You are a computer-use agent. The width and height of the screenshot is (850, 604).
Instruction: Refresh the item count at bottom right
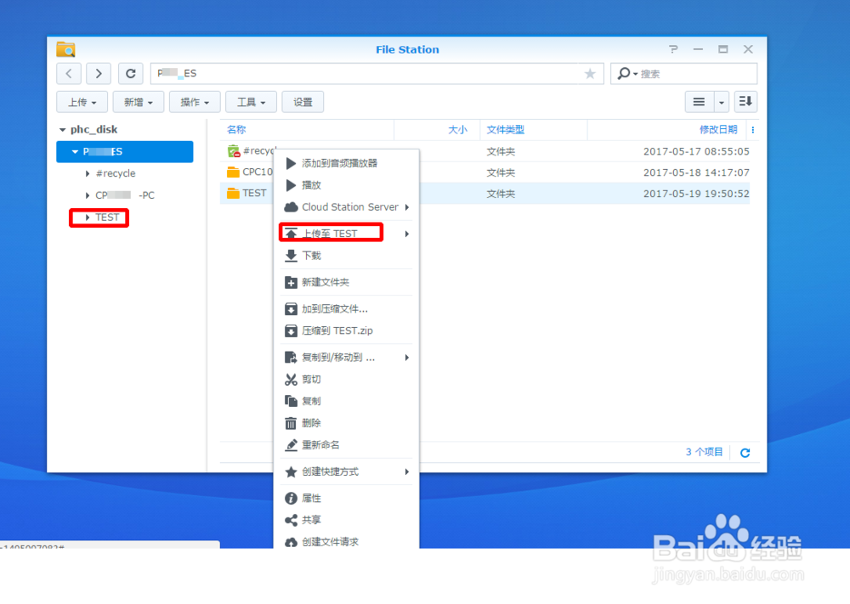click(x=745, y=452)
